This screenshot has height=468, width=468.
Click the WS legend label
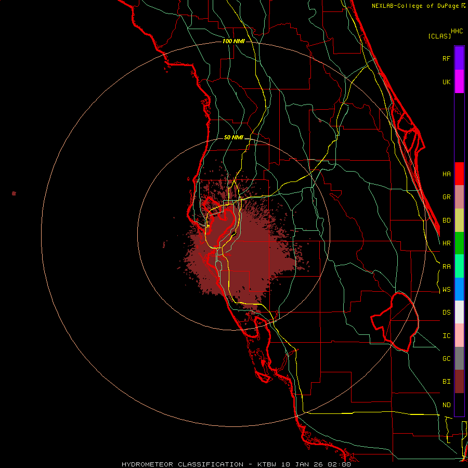(446, 290)
